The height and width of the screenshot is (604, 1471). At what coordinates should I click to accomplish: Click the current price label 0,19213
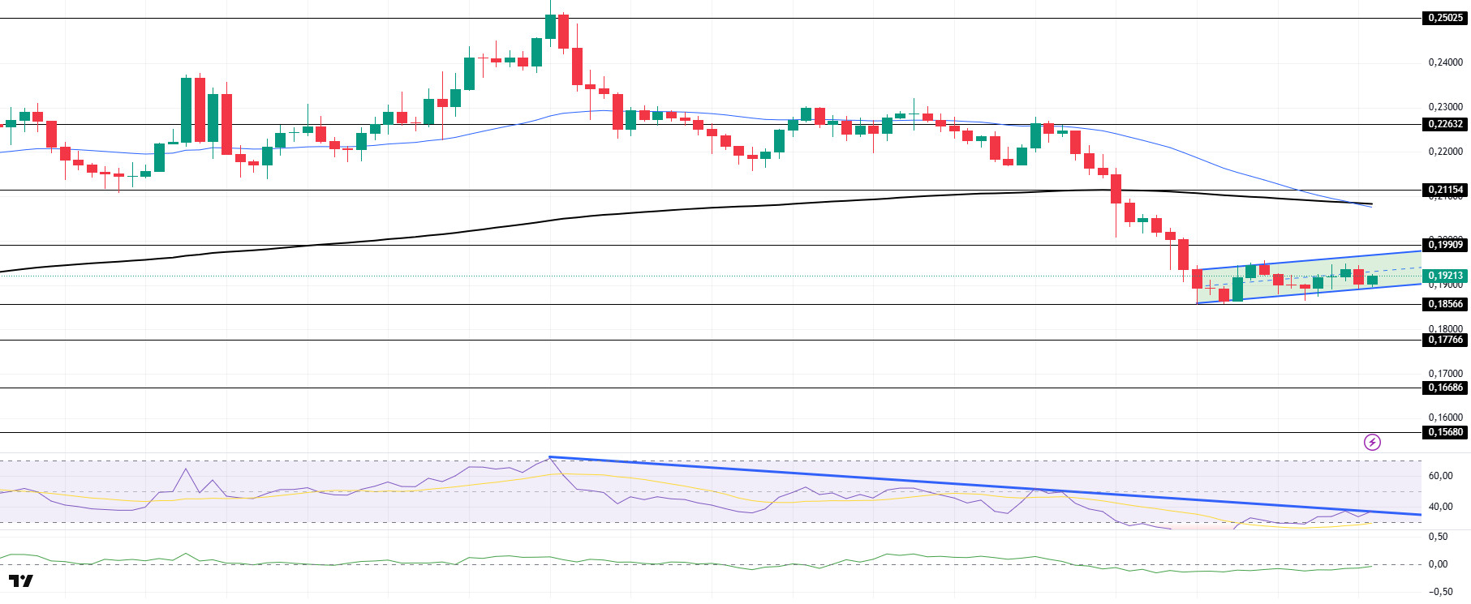pos(1446,276)
